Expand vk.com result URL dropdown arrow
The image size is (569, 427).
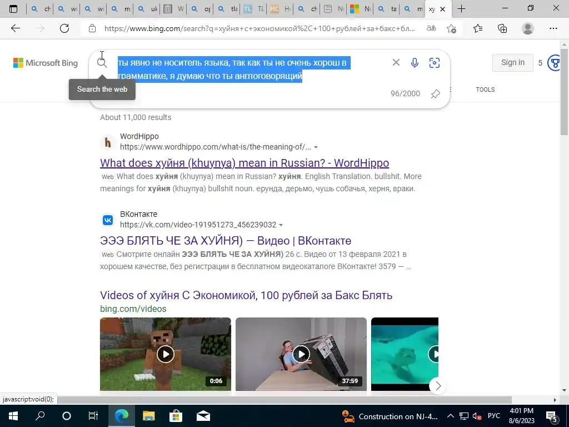(281, 225)
